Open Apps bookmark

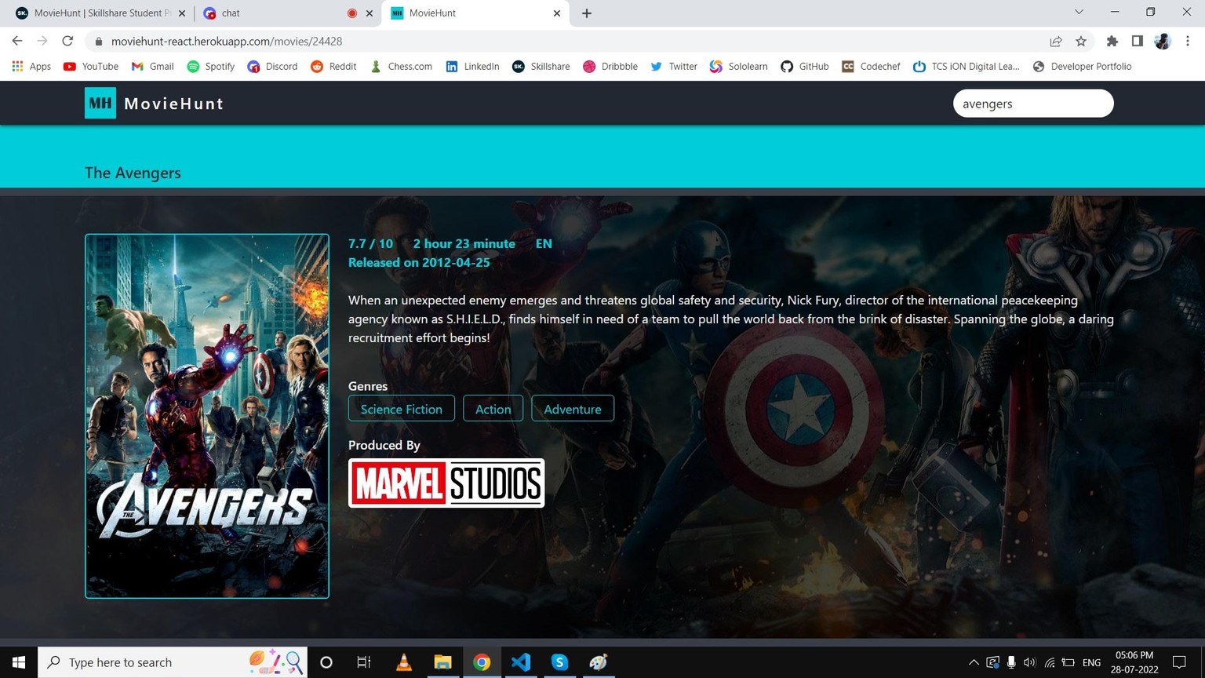pyautogui.click(x=31, y=67)
